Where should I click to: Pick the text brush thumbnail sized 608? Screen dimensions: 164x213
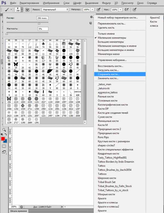point(78,93)
